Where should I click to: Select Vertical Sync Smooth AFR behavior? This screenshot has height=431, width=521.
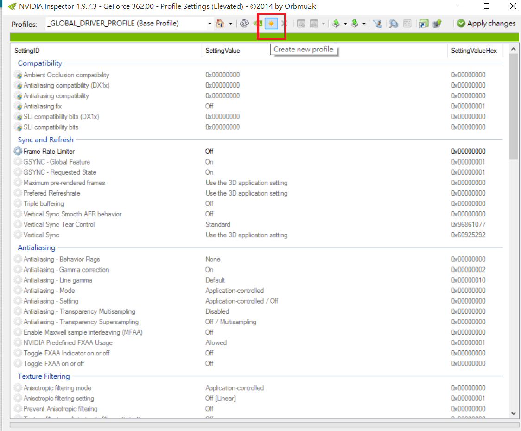(72, 214)
